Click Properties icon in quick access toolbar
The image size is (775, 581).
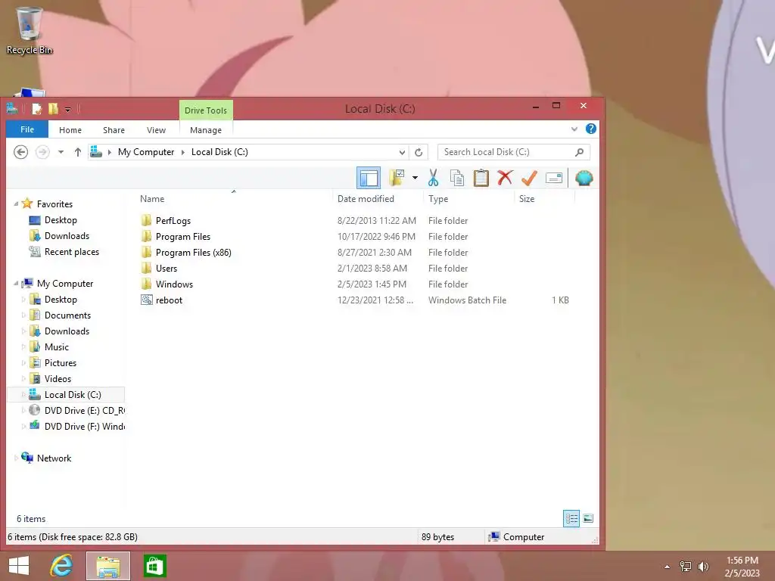(36, 109)
